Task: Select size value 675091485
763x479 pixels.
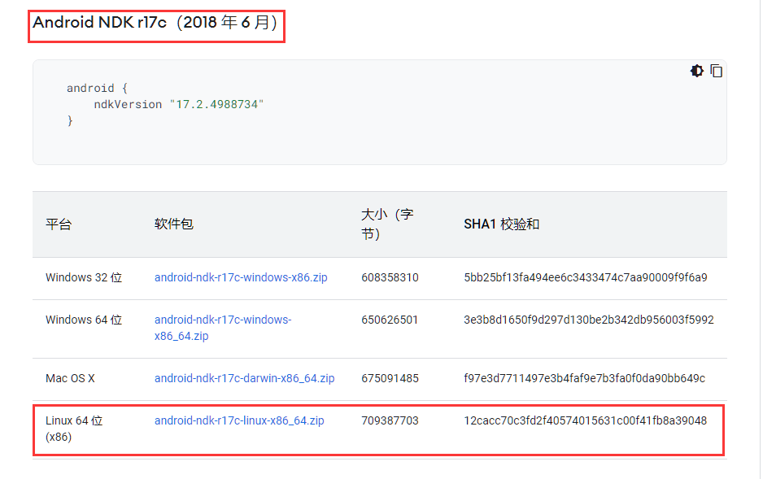Action: [x=390, y=378]
